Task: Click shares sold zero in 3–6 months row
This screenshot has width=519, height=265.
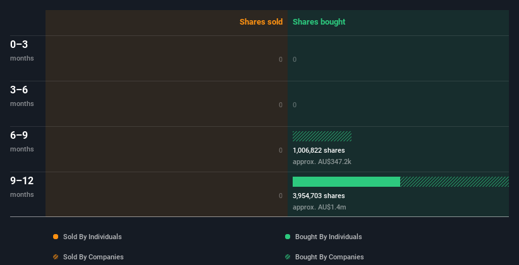Action: pyautogui.click(x=281, y=105)
